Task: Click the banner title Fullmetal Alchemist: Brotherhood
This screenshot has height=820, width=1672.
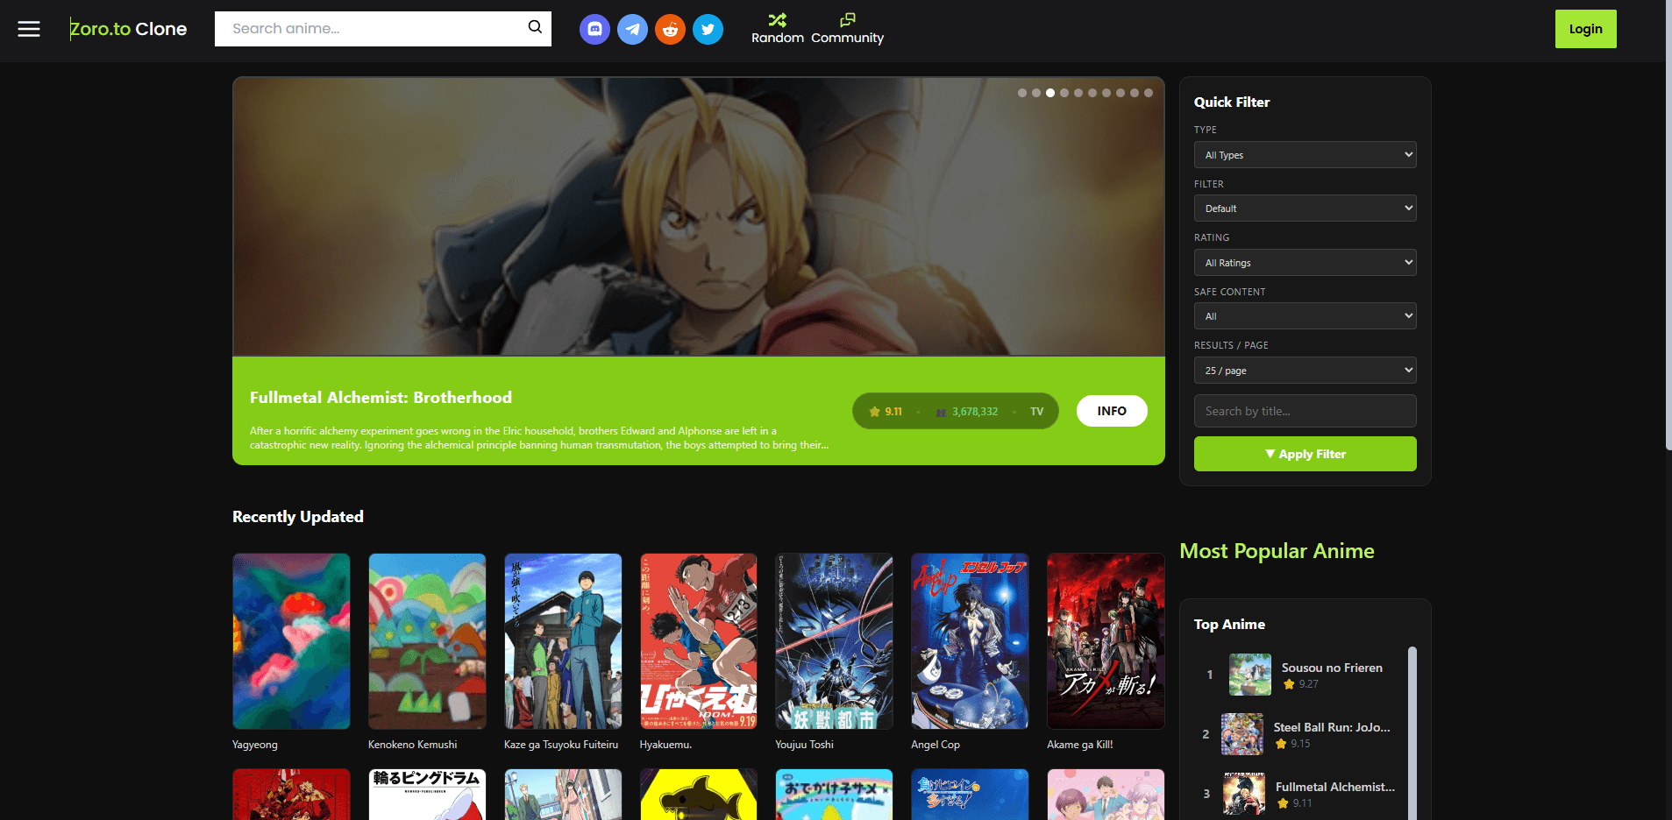Action: click(x=381, y=398)
